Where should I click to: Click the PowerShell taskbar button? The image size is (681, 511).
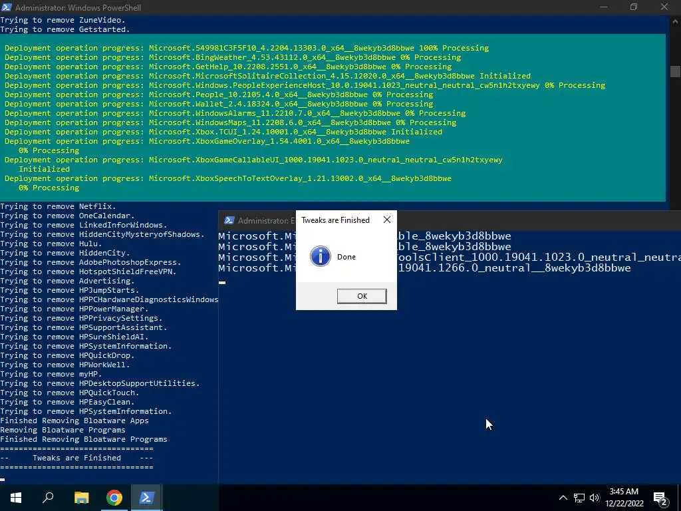coord(146,498)
